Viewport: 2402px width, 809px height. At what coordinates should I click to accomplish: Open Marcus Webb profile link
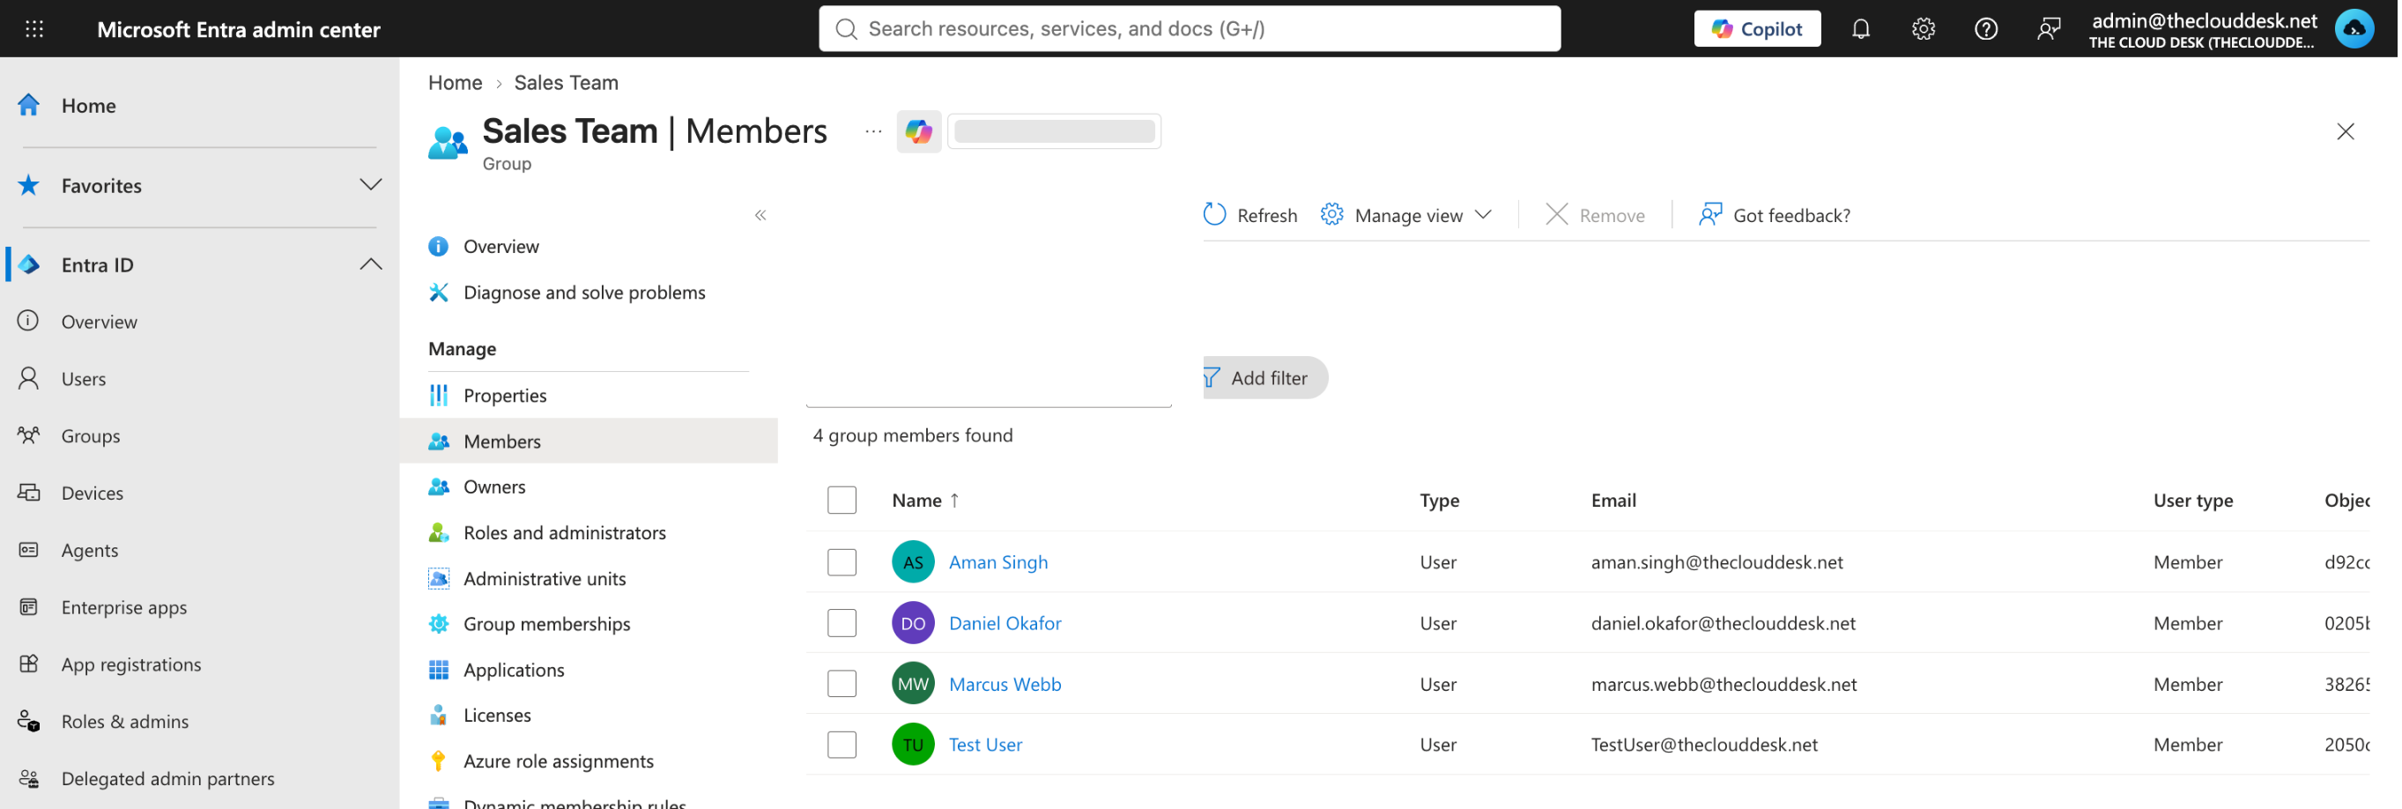coord(1006,684)
